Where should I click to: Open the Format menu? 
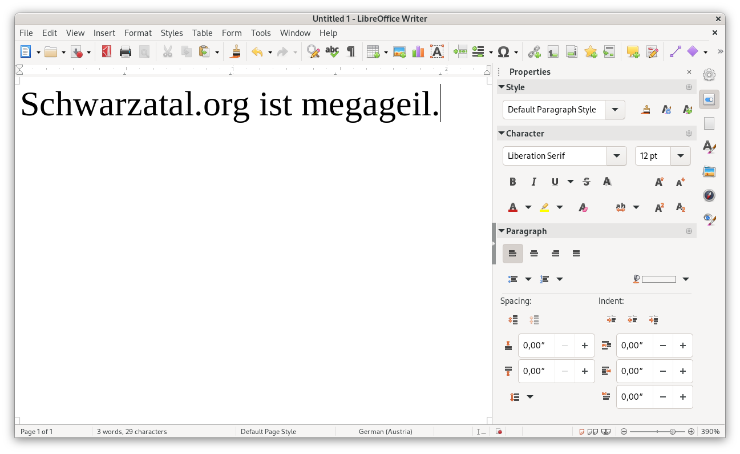(x=138, y=33)
